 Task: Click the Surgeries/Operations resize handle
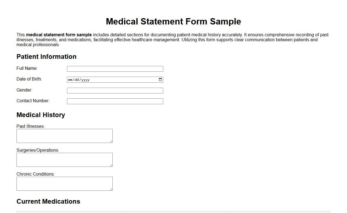tap(112, 166)
